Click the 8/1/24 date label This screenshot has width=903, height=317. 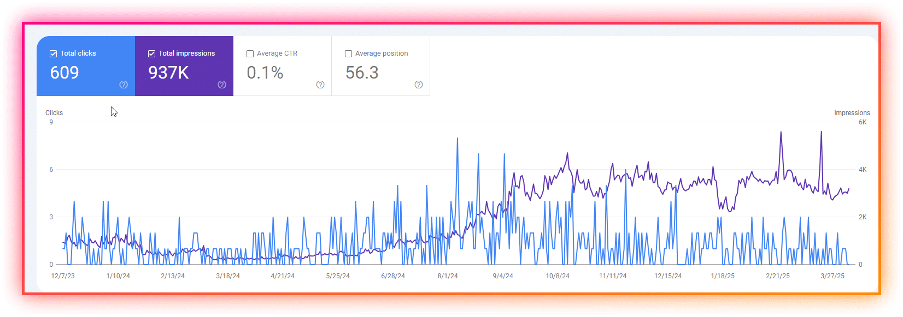(448, 276)
